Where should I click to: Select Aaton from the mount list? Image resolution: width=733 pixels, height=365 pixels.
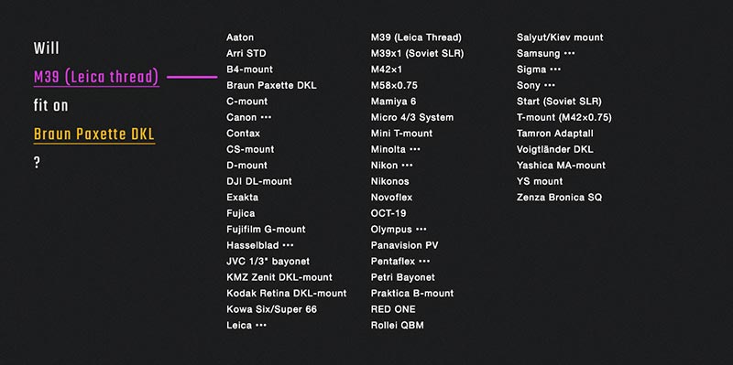pyautogui.click(x=240, y=38)
